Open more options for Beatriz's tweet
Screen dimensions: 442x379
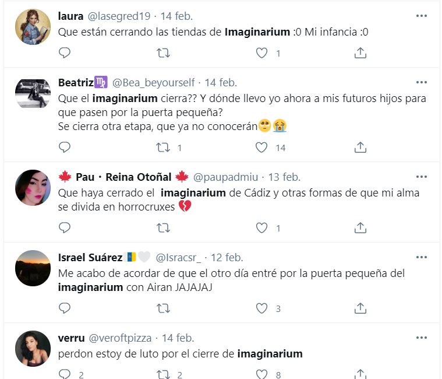pos(422,83)
